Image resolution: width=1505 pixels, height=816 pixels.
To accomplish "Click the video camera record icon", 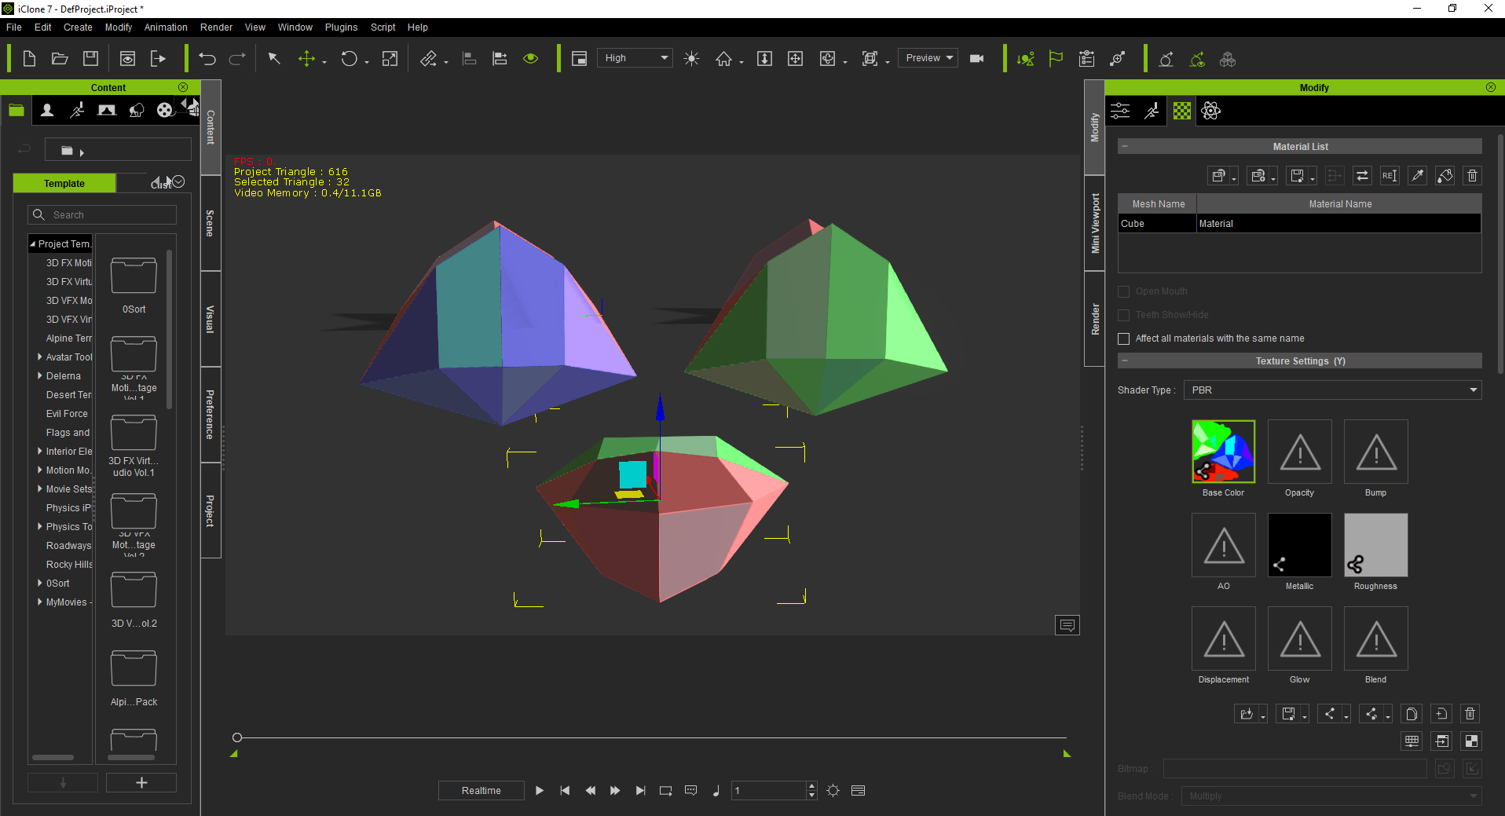I will coord(977,58).
